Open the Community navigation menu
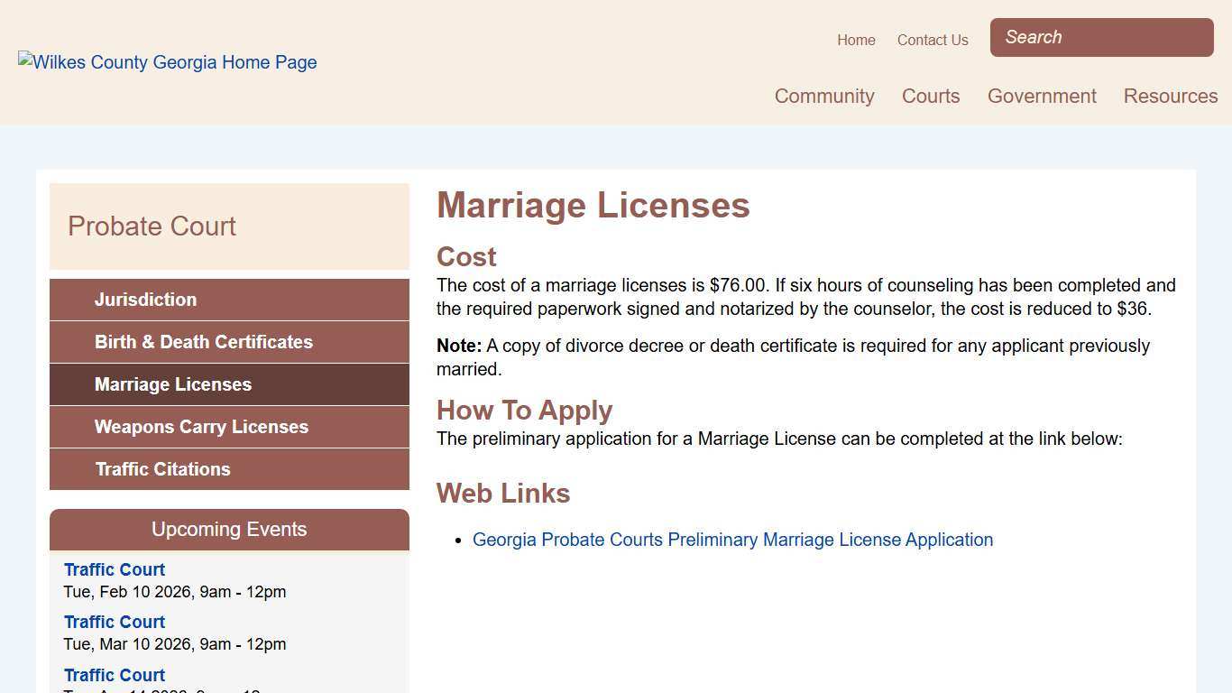This screenshot has height=693, width=1232. [x=823, y=97]
